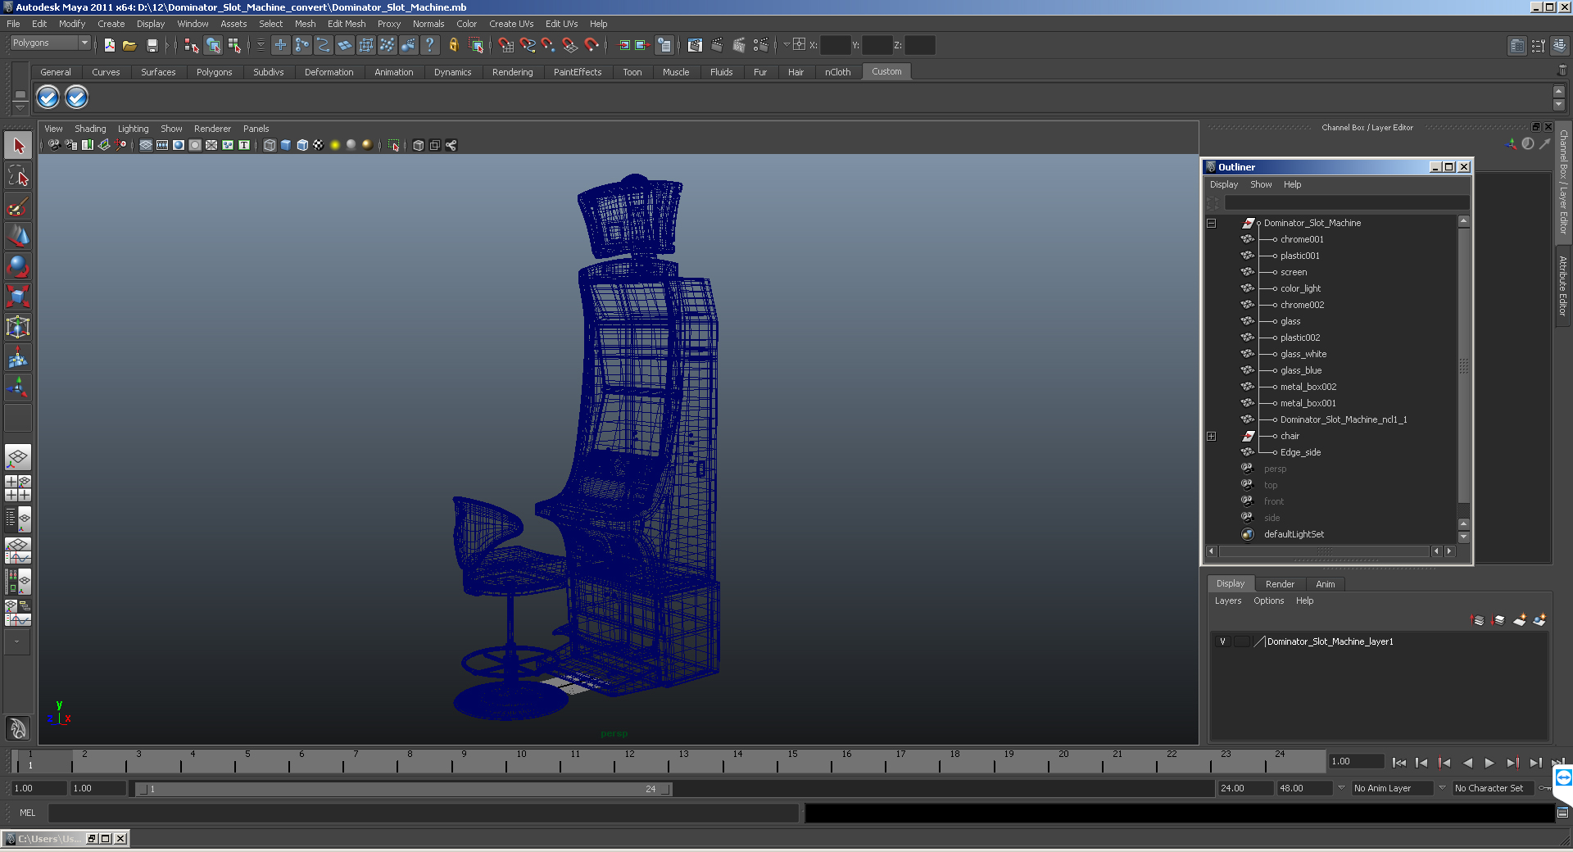The width and height of the screenshot is (1573, 852).
Task: Click the Open Scene folder icon
Action: [129, 45]
